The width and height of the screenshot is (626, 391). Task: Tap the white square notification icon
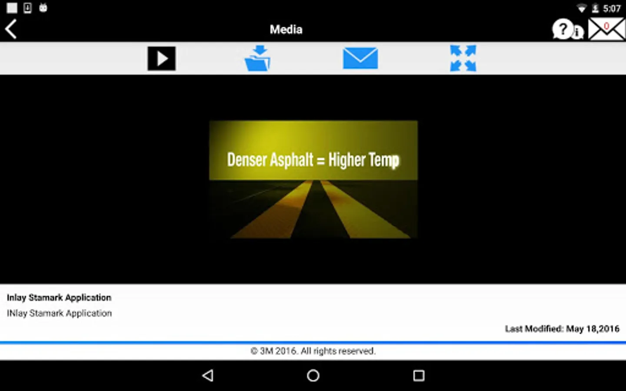12,8
